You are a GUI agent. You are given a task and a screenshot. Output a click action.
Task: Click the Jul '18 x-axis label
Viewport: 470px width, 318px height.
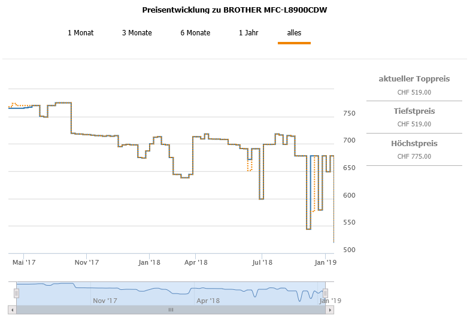click(x=262, y=262)
